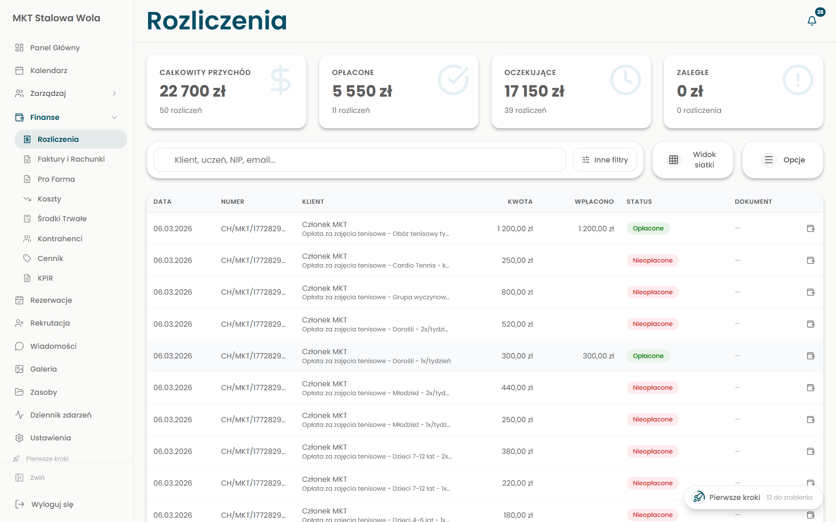This screenshot has width=836, height=522.
Task: Click the Oczekujące summary card
Action: pyautogui.click(x=571, y=92)
